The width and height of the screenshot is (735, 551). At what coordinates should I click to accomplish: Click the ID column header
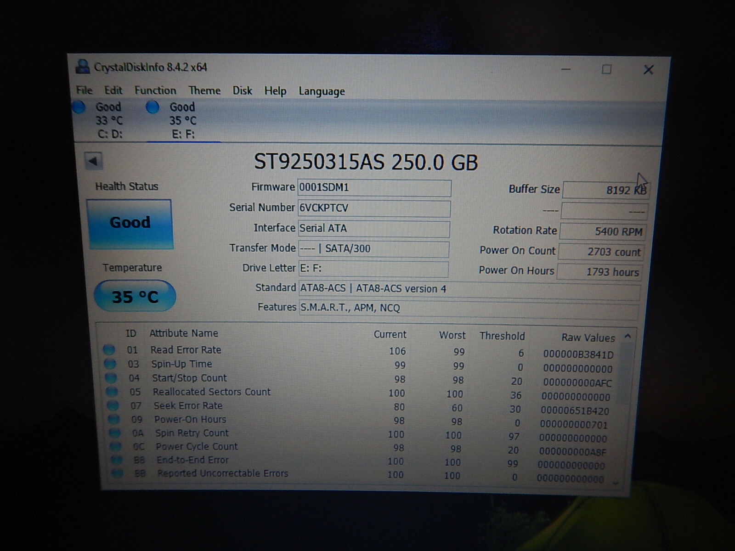click(x=131, y=333)
